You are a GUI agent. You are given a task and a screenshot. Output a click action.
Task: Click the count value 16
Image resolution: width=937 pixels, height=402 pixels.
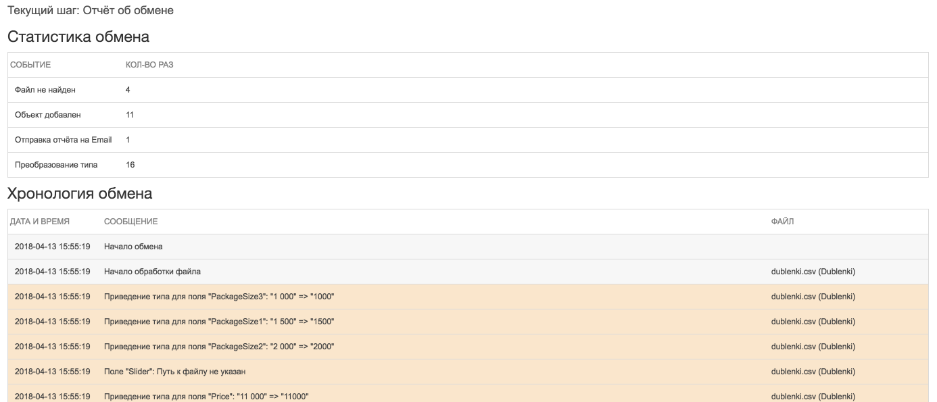[130, 165]
